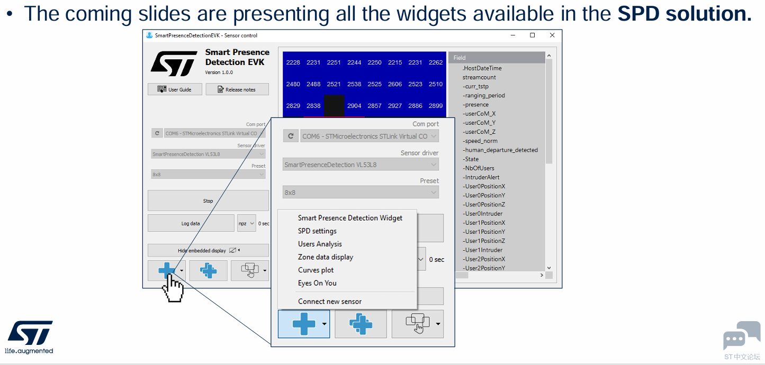The image size is (765, 365).
Task: Select Curves plot menu entry
Action: pyautogui.click(x=316, y=270)
